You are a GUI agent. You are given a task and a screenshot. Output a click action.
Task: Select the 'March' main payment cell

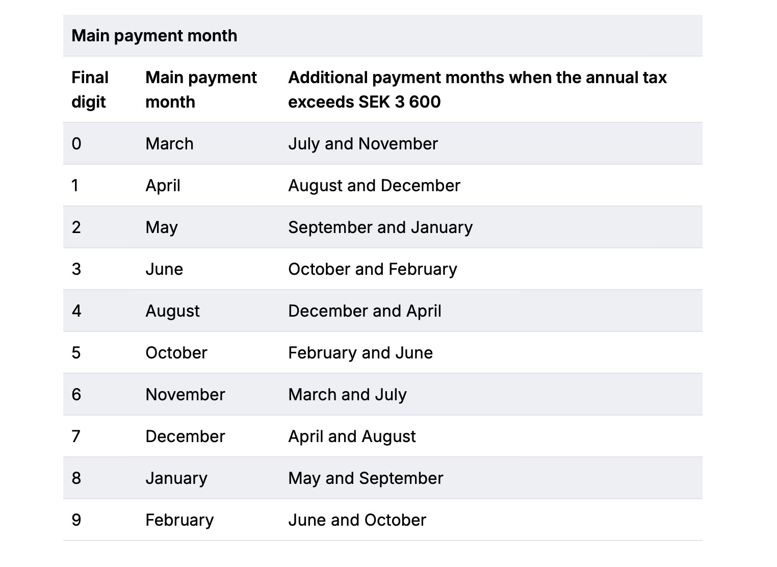point(169,144)
